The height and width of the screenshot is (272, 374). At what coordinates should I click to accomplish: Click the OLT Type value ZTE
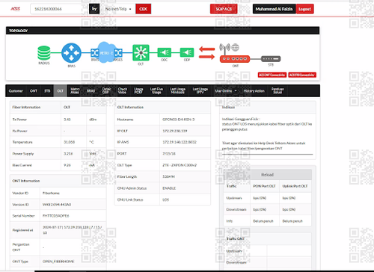click(180, 165)
